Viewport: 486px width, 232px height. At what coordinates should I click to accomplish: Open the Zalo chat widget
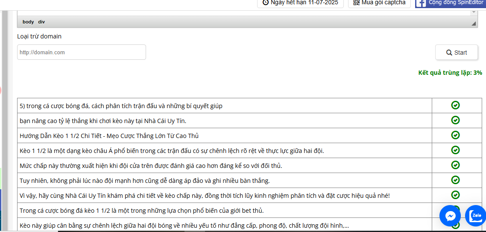click(x=476, y=216)
